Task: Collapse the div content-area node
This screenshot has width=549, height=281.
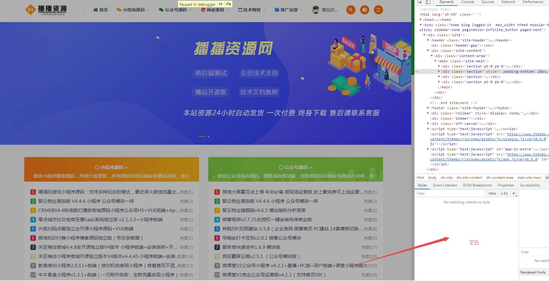Action: coord(432,56)
